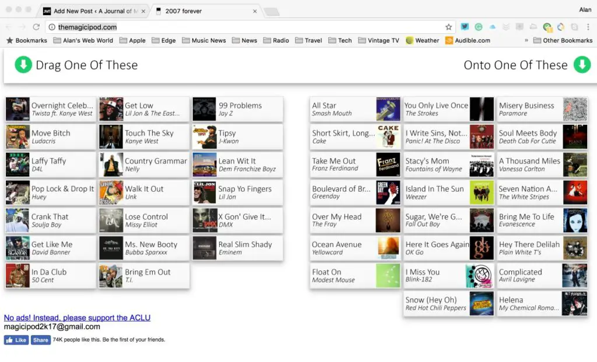597x362 pixels.
Task: Close the 2007 forever tab
Action: pos(255,12)
